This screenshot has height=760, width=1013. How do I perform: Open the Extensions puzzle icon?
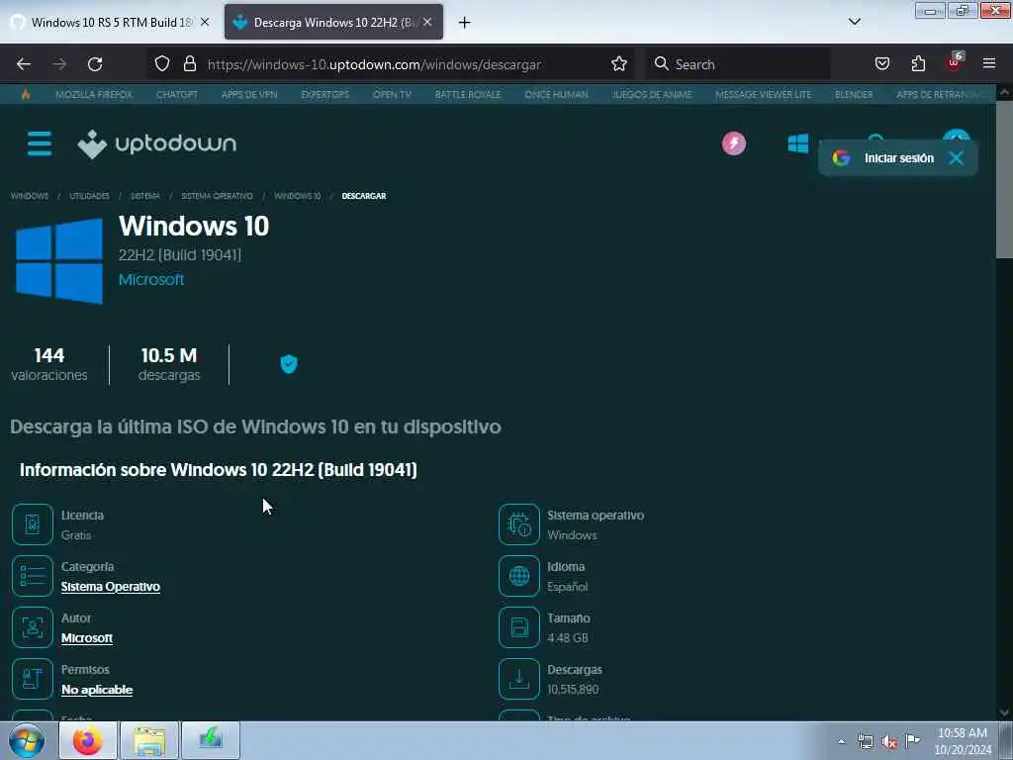coord(918,64)
